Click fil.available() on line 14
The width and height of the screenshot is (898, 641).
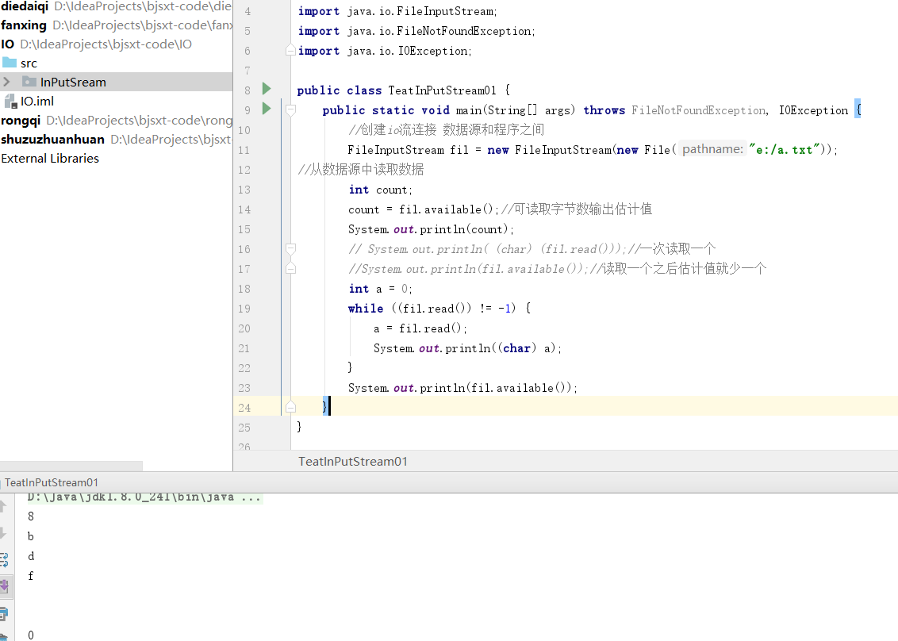coord(446,209)
